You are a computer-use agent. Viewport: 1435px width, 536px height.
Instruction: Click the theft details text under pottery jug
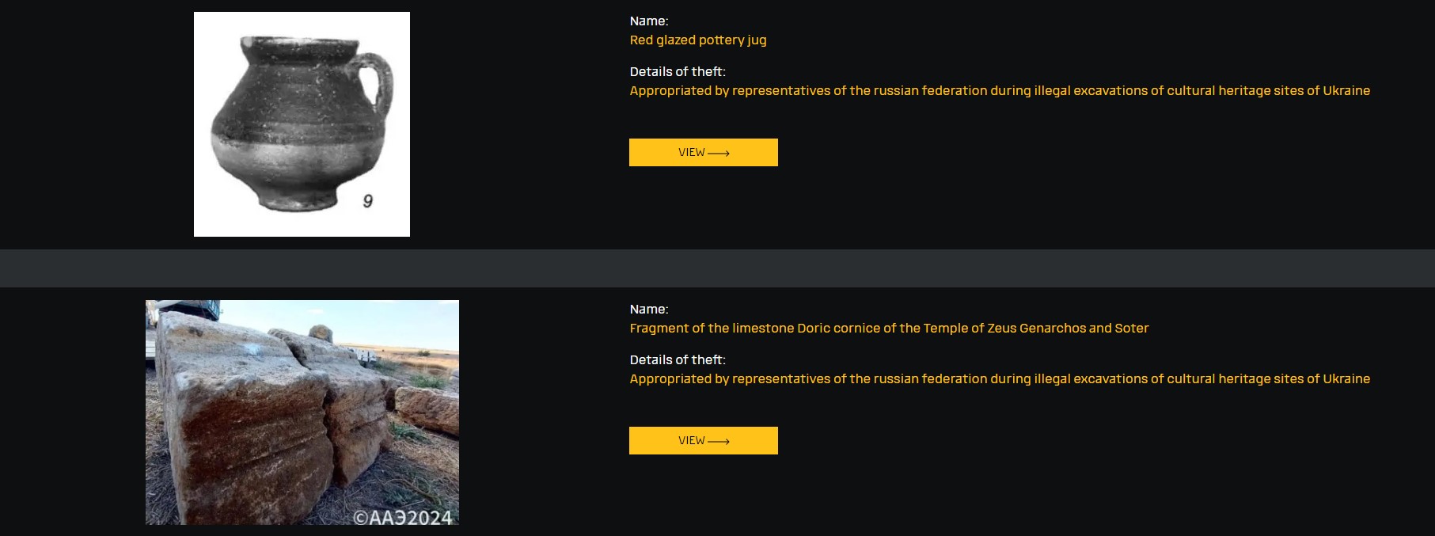coord(1000,90)
